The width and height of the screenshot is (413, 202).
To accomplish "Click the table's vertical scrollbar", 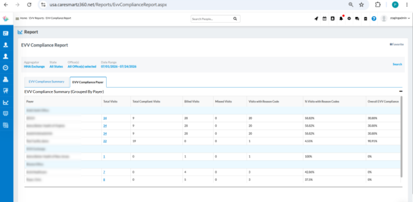I will point(401,136).
